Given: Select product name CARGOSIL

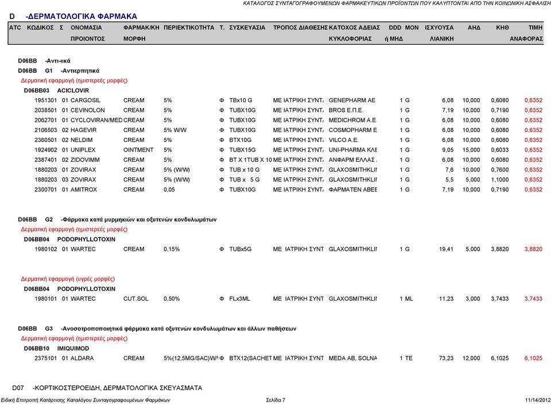Looking at the screenshot, I should point(86,100).
